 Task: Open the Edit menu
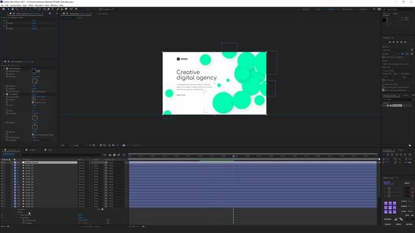click(6, 5)
